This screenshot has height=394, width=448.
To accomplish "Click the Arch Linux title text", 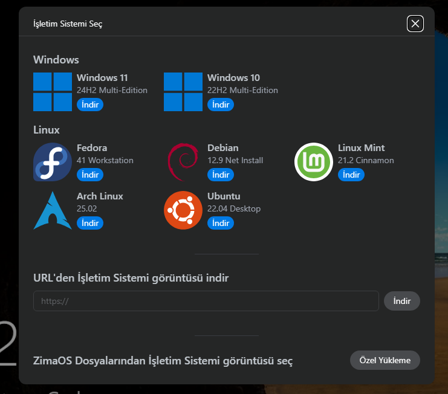I will click(100, 196).
